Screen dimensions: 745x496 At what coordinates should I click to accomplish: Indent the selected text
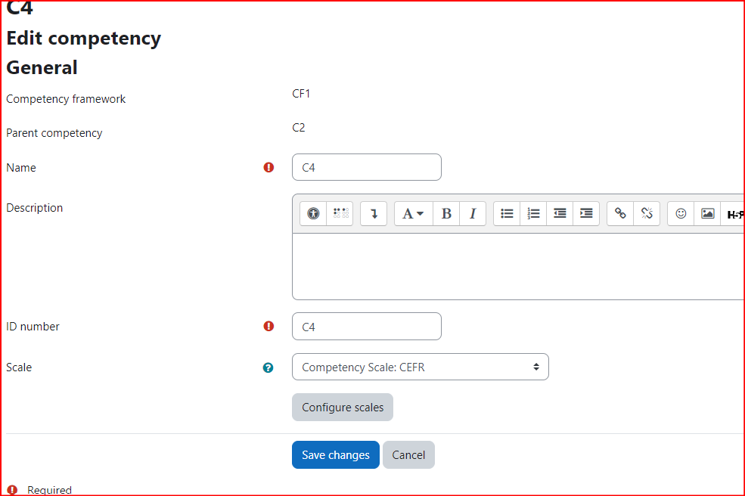[586, 214]
